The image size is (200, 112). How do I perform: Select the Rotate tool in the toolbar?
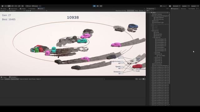[9, 6]
